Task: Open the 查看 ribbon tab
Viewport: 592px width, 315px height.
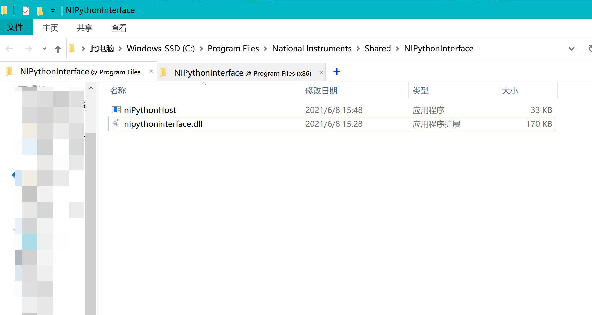Action: (x=119, y=28)
